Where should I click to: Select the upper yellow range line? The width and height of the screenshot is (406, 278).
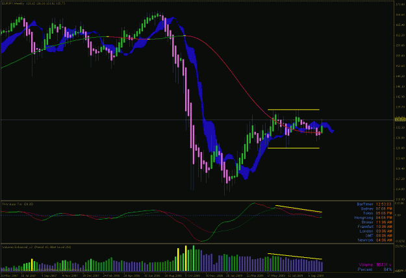coord(294,110)
